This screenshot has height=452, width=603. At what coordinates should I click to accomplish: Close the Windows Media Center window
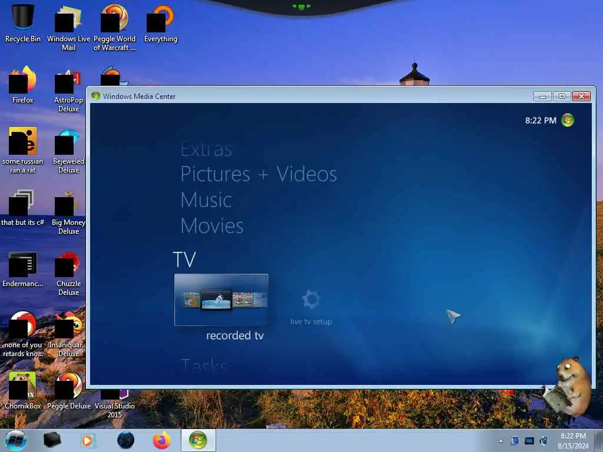coord(581,96)
